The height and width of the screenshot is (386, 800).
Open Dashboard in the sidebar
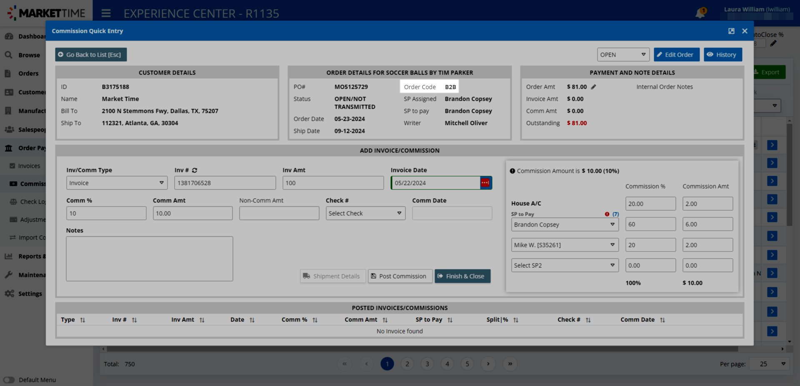[x=24, y=36]
